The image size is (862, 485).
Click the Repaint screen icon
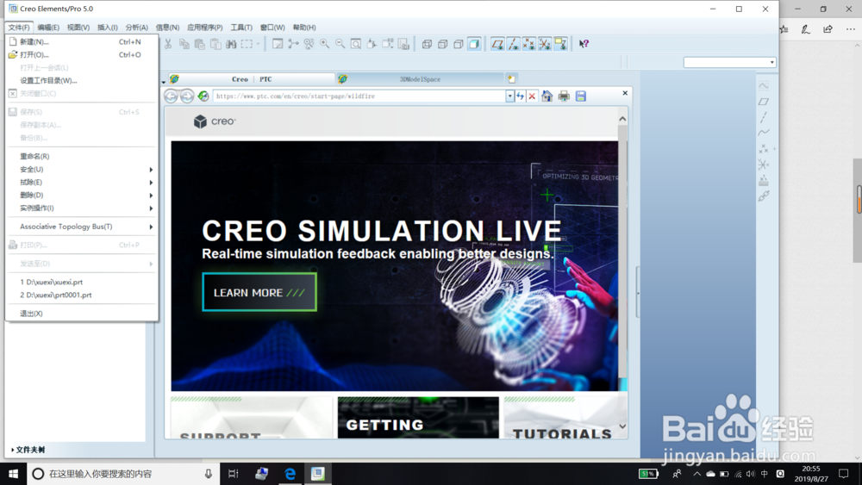[x=278, y=44]
